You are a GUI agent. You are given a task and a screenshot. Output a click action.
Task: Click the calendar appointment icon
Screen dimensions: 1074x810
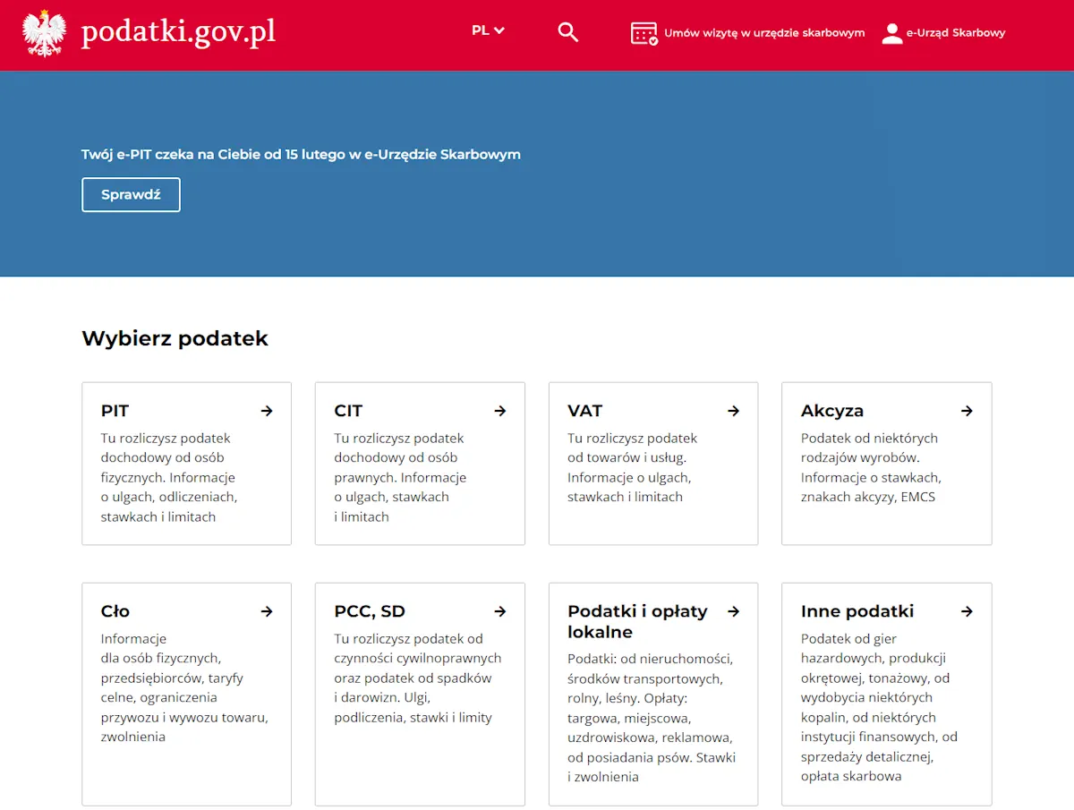(644, 33)
